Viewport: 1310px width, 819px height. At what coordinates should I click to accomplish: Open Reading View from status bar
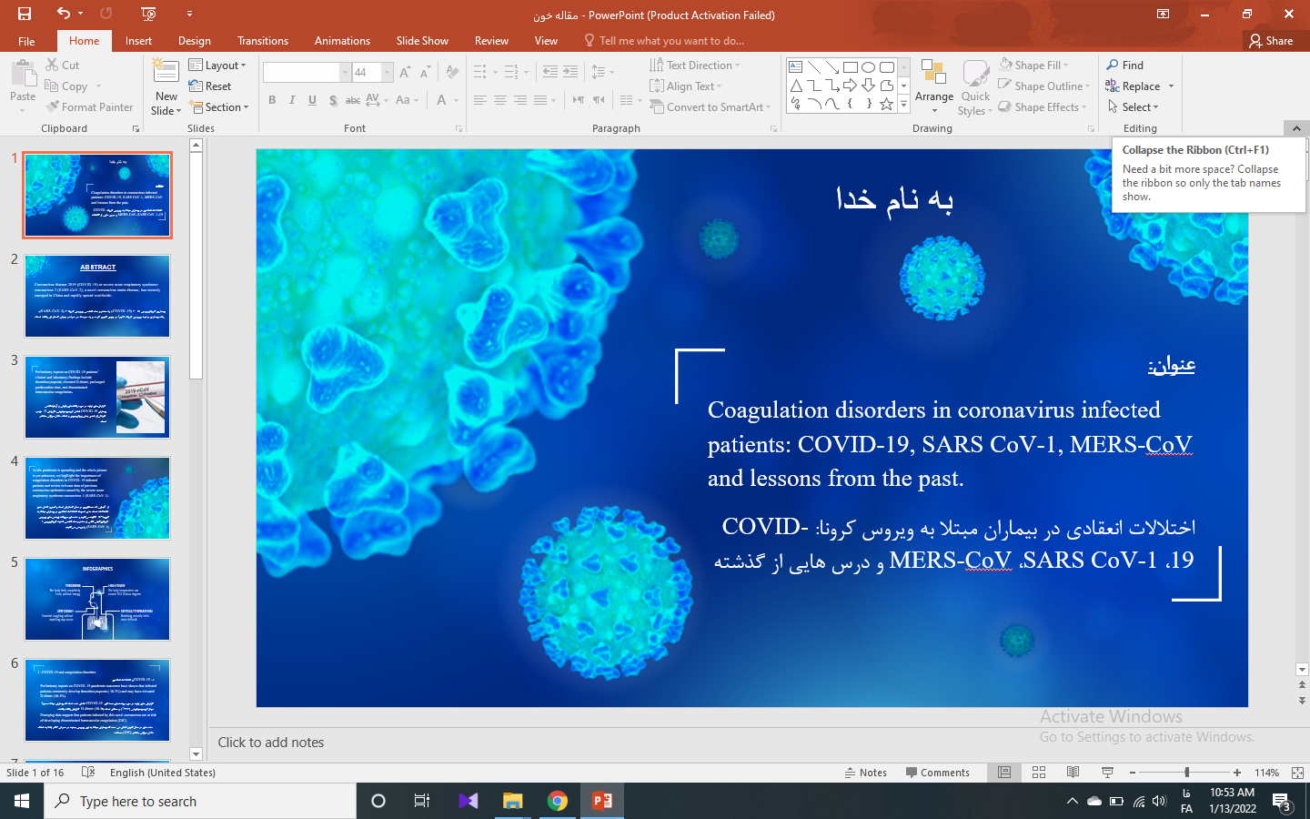click(1073, 773)
